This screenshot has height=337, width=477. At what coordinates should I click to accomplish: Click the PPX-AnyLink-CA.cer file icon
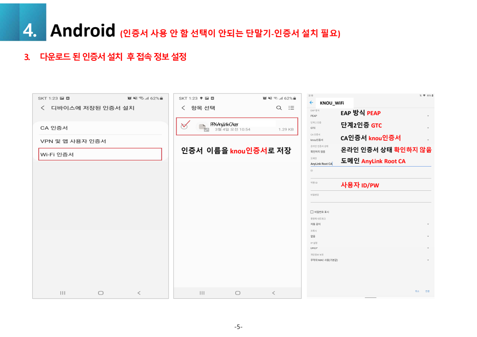[x=203, y=127]
